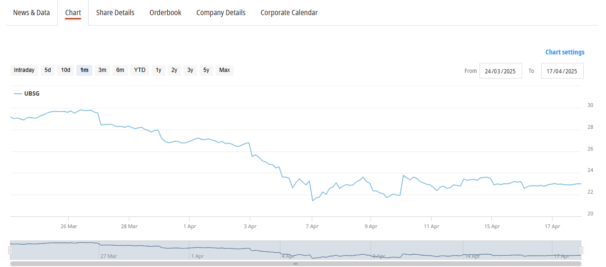Viewport: 606px width, 267px height.
Task: Select the 5y range button
Action: [206, 71]
